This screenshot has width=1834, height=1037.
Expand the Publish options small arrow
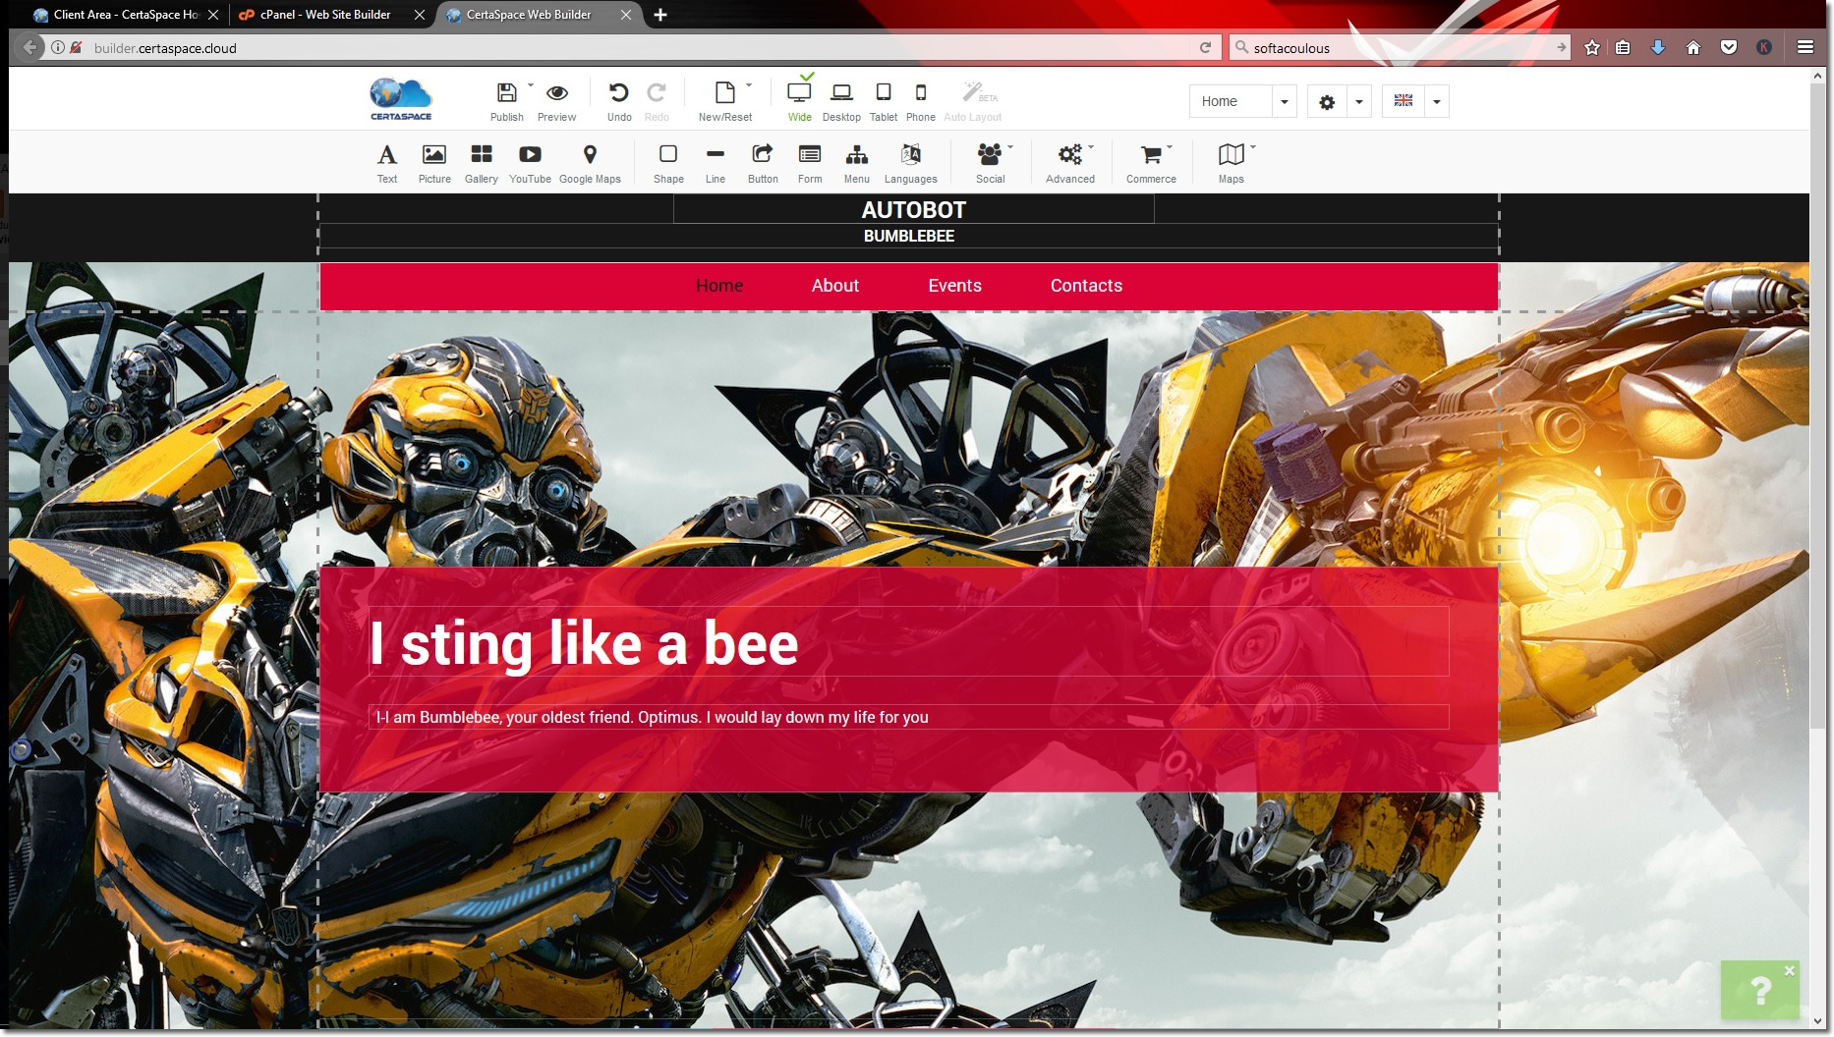531,85
